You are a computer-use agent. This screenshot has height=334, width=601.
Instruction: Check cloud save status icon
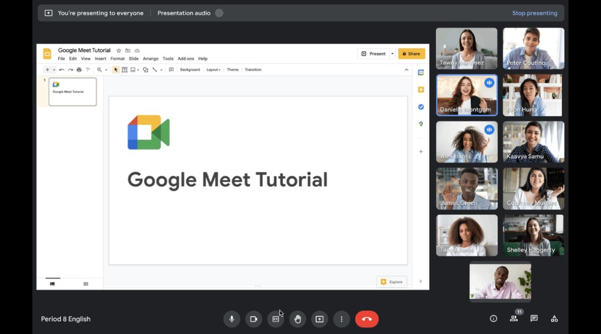point(137,51)
